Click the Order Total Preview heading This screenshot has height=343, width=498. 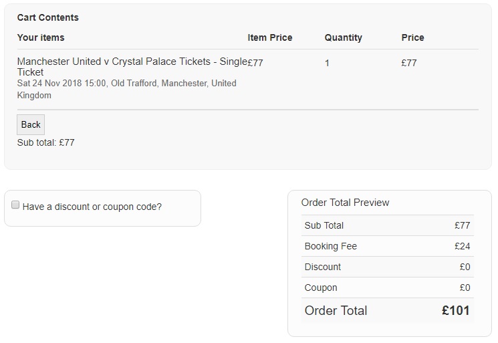[x=345, y=203]
